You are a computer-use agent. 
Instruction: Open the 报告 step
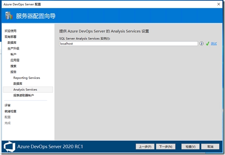click(13, 72)
